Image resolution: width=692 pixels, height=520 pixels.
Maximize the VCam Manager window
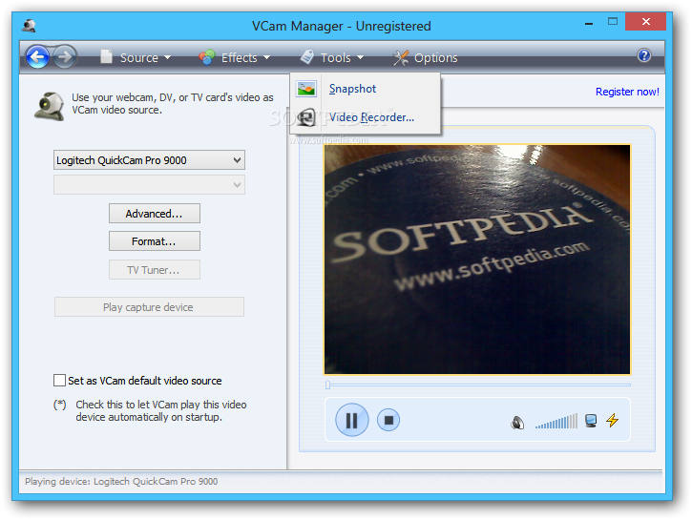tap(613, 22)
